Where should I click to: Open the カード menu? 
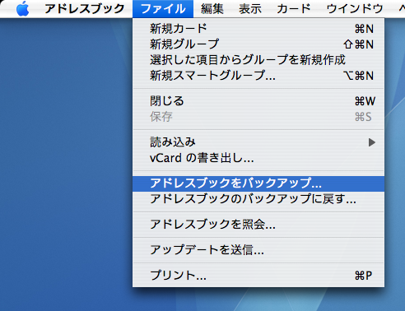click(x=294, y=9)
